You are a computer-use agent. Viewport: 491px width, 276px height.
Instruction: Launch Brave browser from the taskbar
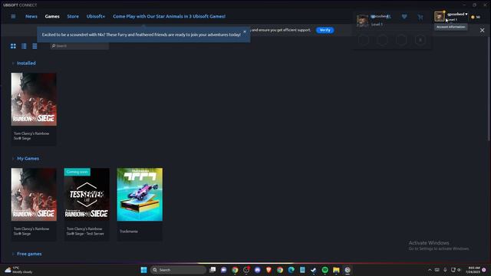point(269,270)
